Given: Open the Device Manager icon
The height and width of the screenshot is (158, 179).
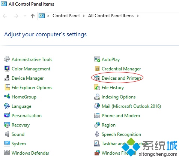Looking at the screenshot, I should point(7,78).
